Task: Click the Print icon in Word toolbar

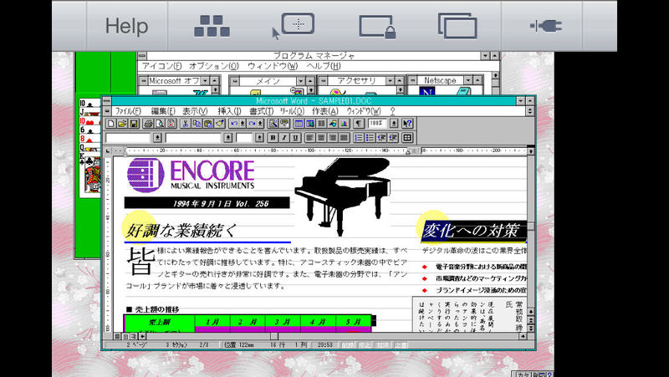Action: 148,124
